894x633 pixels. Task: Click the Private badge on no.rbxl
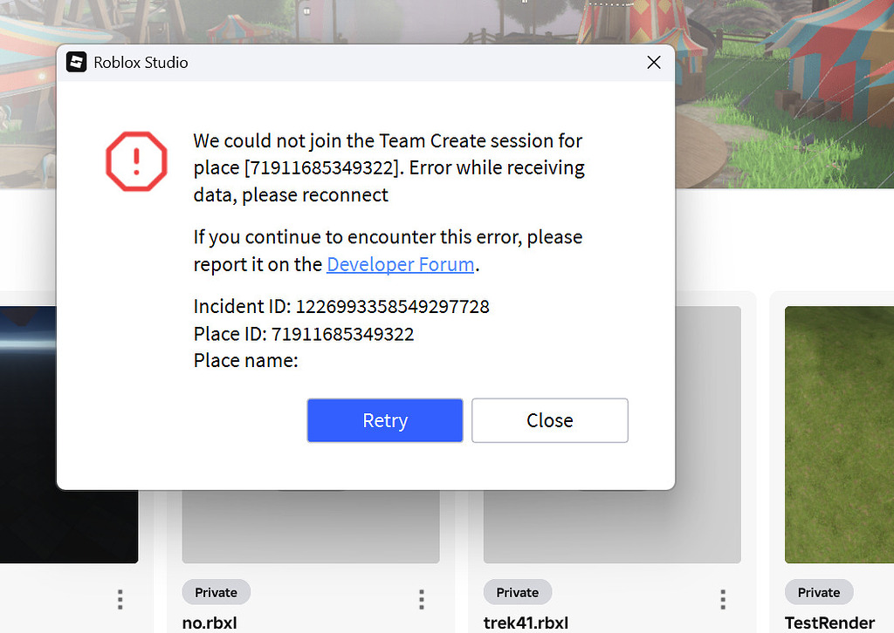(x=216, y=592)
